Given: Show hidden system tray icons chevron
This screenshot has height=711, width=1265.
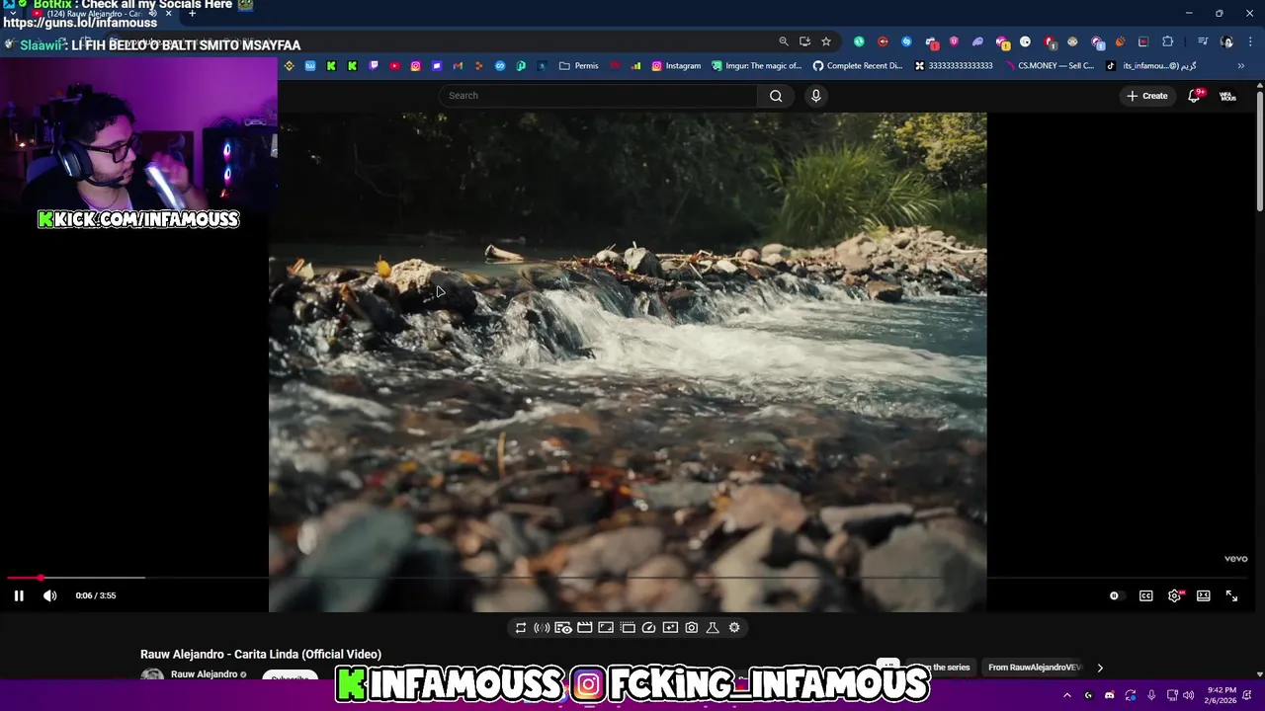Looking at the screenshot, I should coord(1066,695).
